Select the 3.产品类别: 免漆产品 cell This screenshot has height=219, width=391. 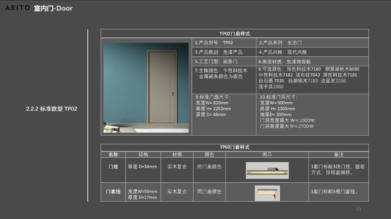224,52
